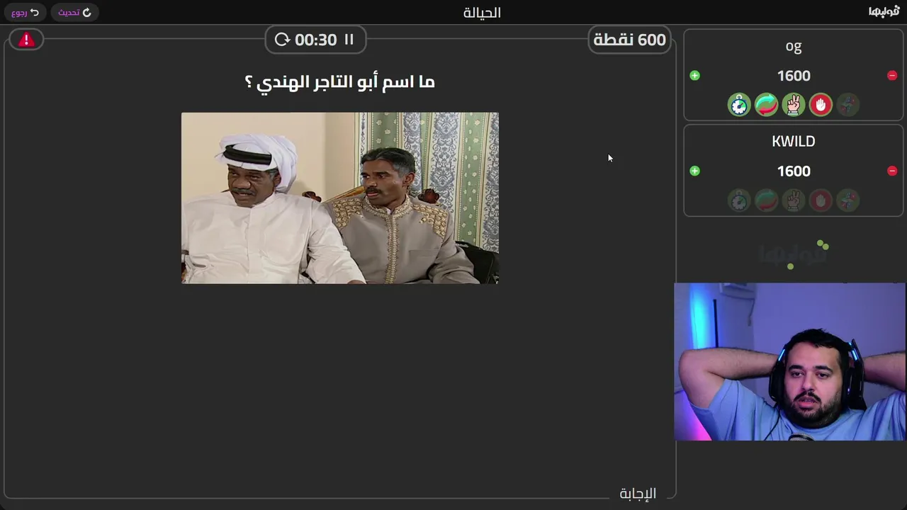Screen dimensions: 907x510
Task: Add points to team og
Action: pyautogui.click(x=694, y=76)
